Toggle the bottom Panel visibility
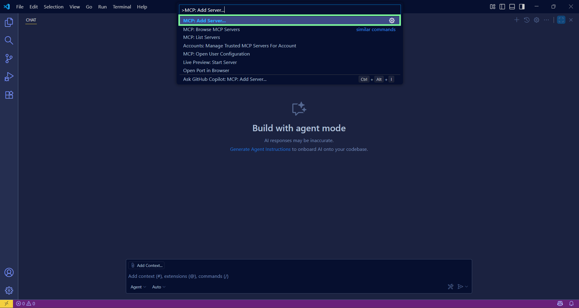Screen dimensions: 579x308 (512, 7)
